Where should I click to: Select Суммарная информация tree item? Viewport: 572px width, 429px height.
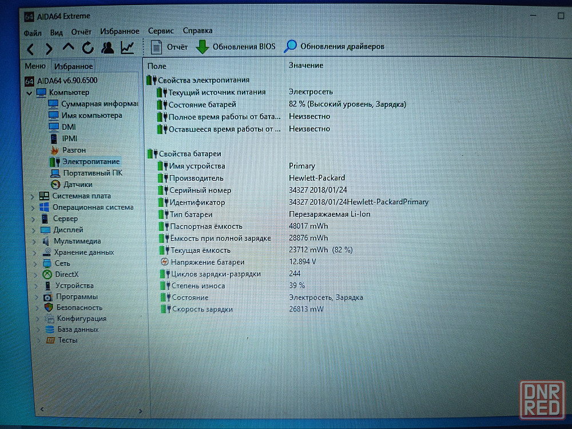pyautogui.click(x=100, y=104)
